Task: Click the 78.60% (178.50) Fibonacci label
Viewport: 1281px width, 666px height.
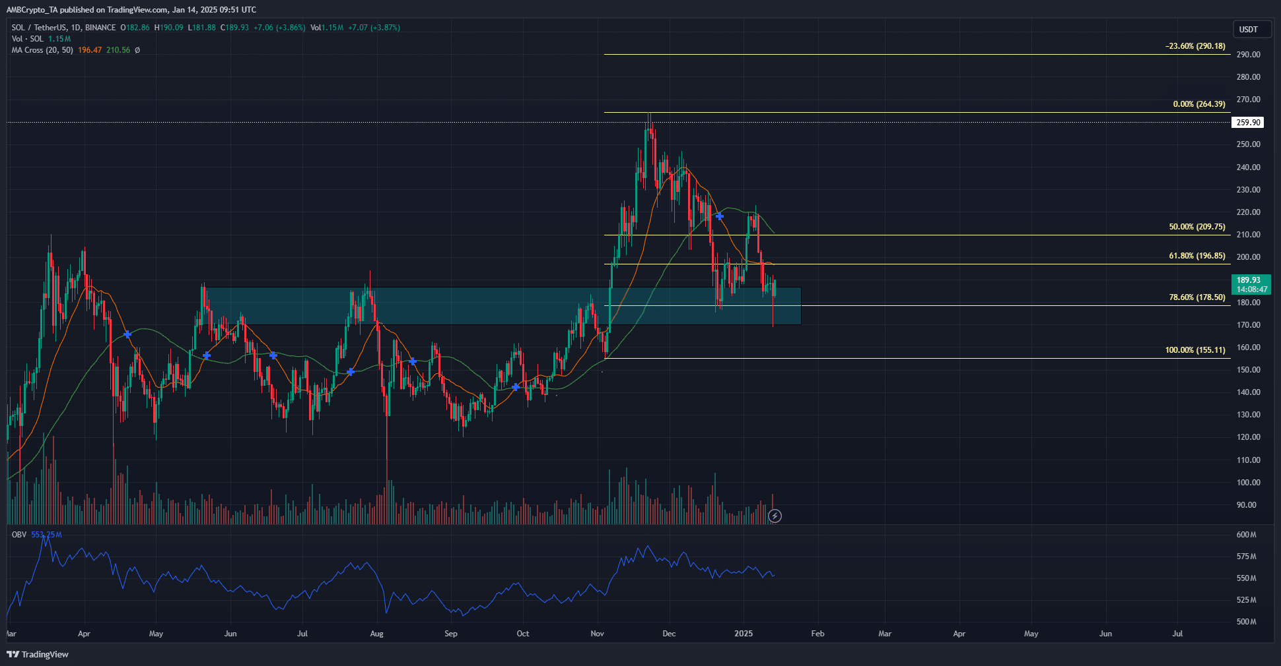Action: [1197, 297]
